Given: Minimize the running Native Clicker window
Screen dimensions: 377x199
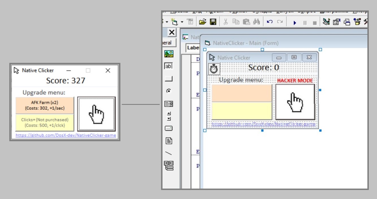Looking at the screenshot, I should 69,70.
